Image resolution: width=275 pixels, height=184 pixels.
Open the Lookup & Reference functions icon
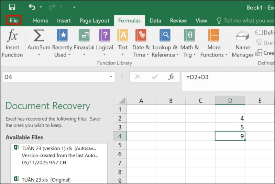point(165,35)
